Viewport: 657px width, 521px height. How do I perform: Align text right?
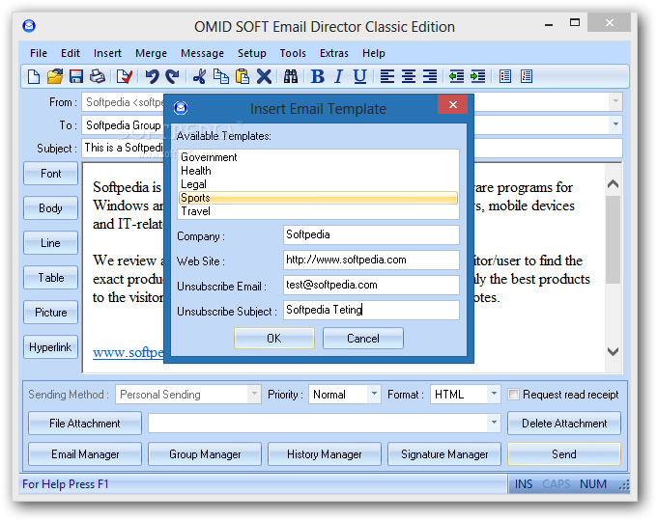click(430, 76)
